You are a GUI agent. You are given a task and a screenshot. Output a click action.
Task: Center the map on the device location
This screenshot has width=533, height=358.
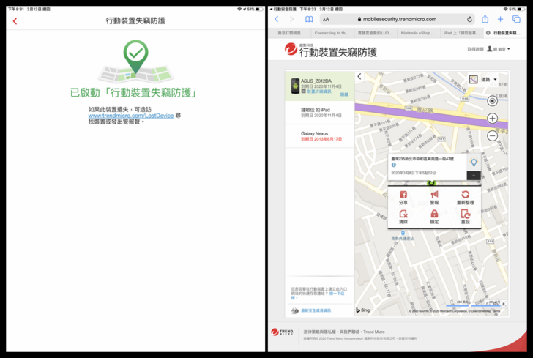tap(493, 101)
